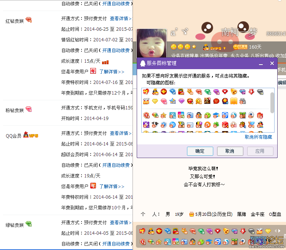This screenshot has width=286, height=250.
Task: Select the purple S diamond level 3 icon in dialog
Action: pyautogui.click(x=216, y=92)
